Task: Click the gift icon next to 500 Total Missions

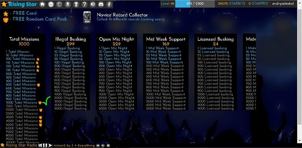Action: point(38,85)
